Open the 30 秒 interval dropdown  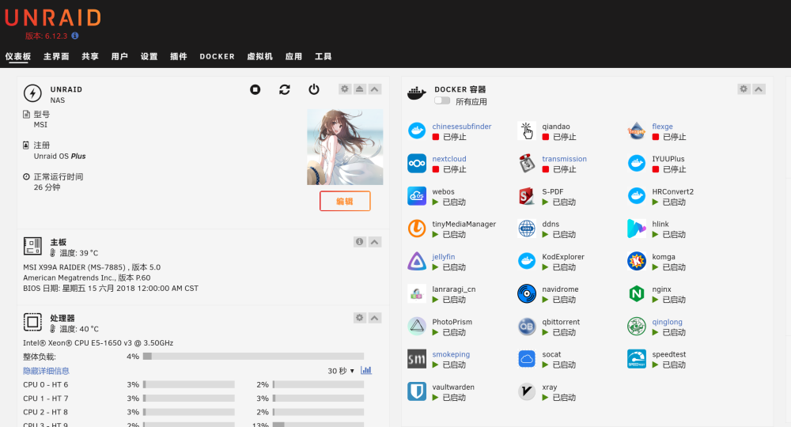341,371
